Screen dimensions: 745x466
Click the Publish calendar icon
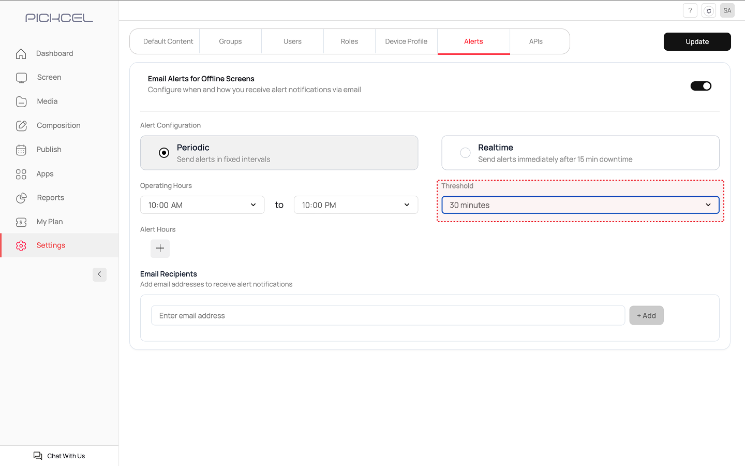click(x=21, y=150)
